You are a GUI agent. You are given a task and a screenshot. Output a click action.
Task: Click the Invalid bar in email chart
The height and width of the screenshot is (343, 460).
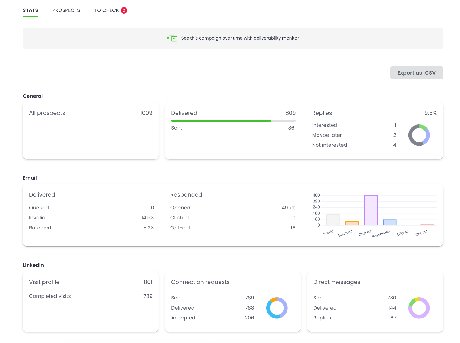click(333, 220)
